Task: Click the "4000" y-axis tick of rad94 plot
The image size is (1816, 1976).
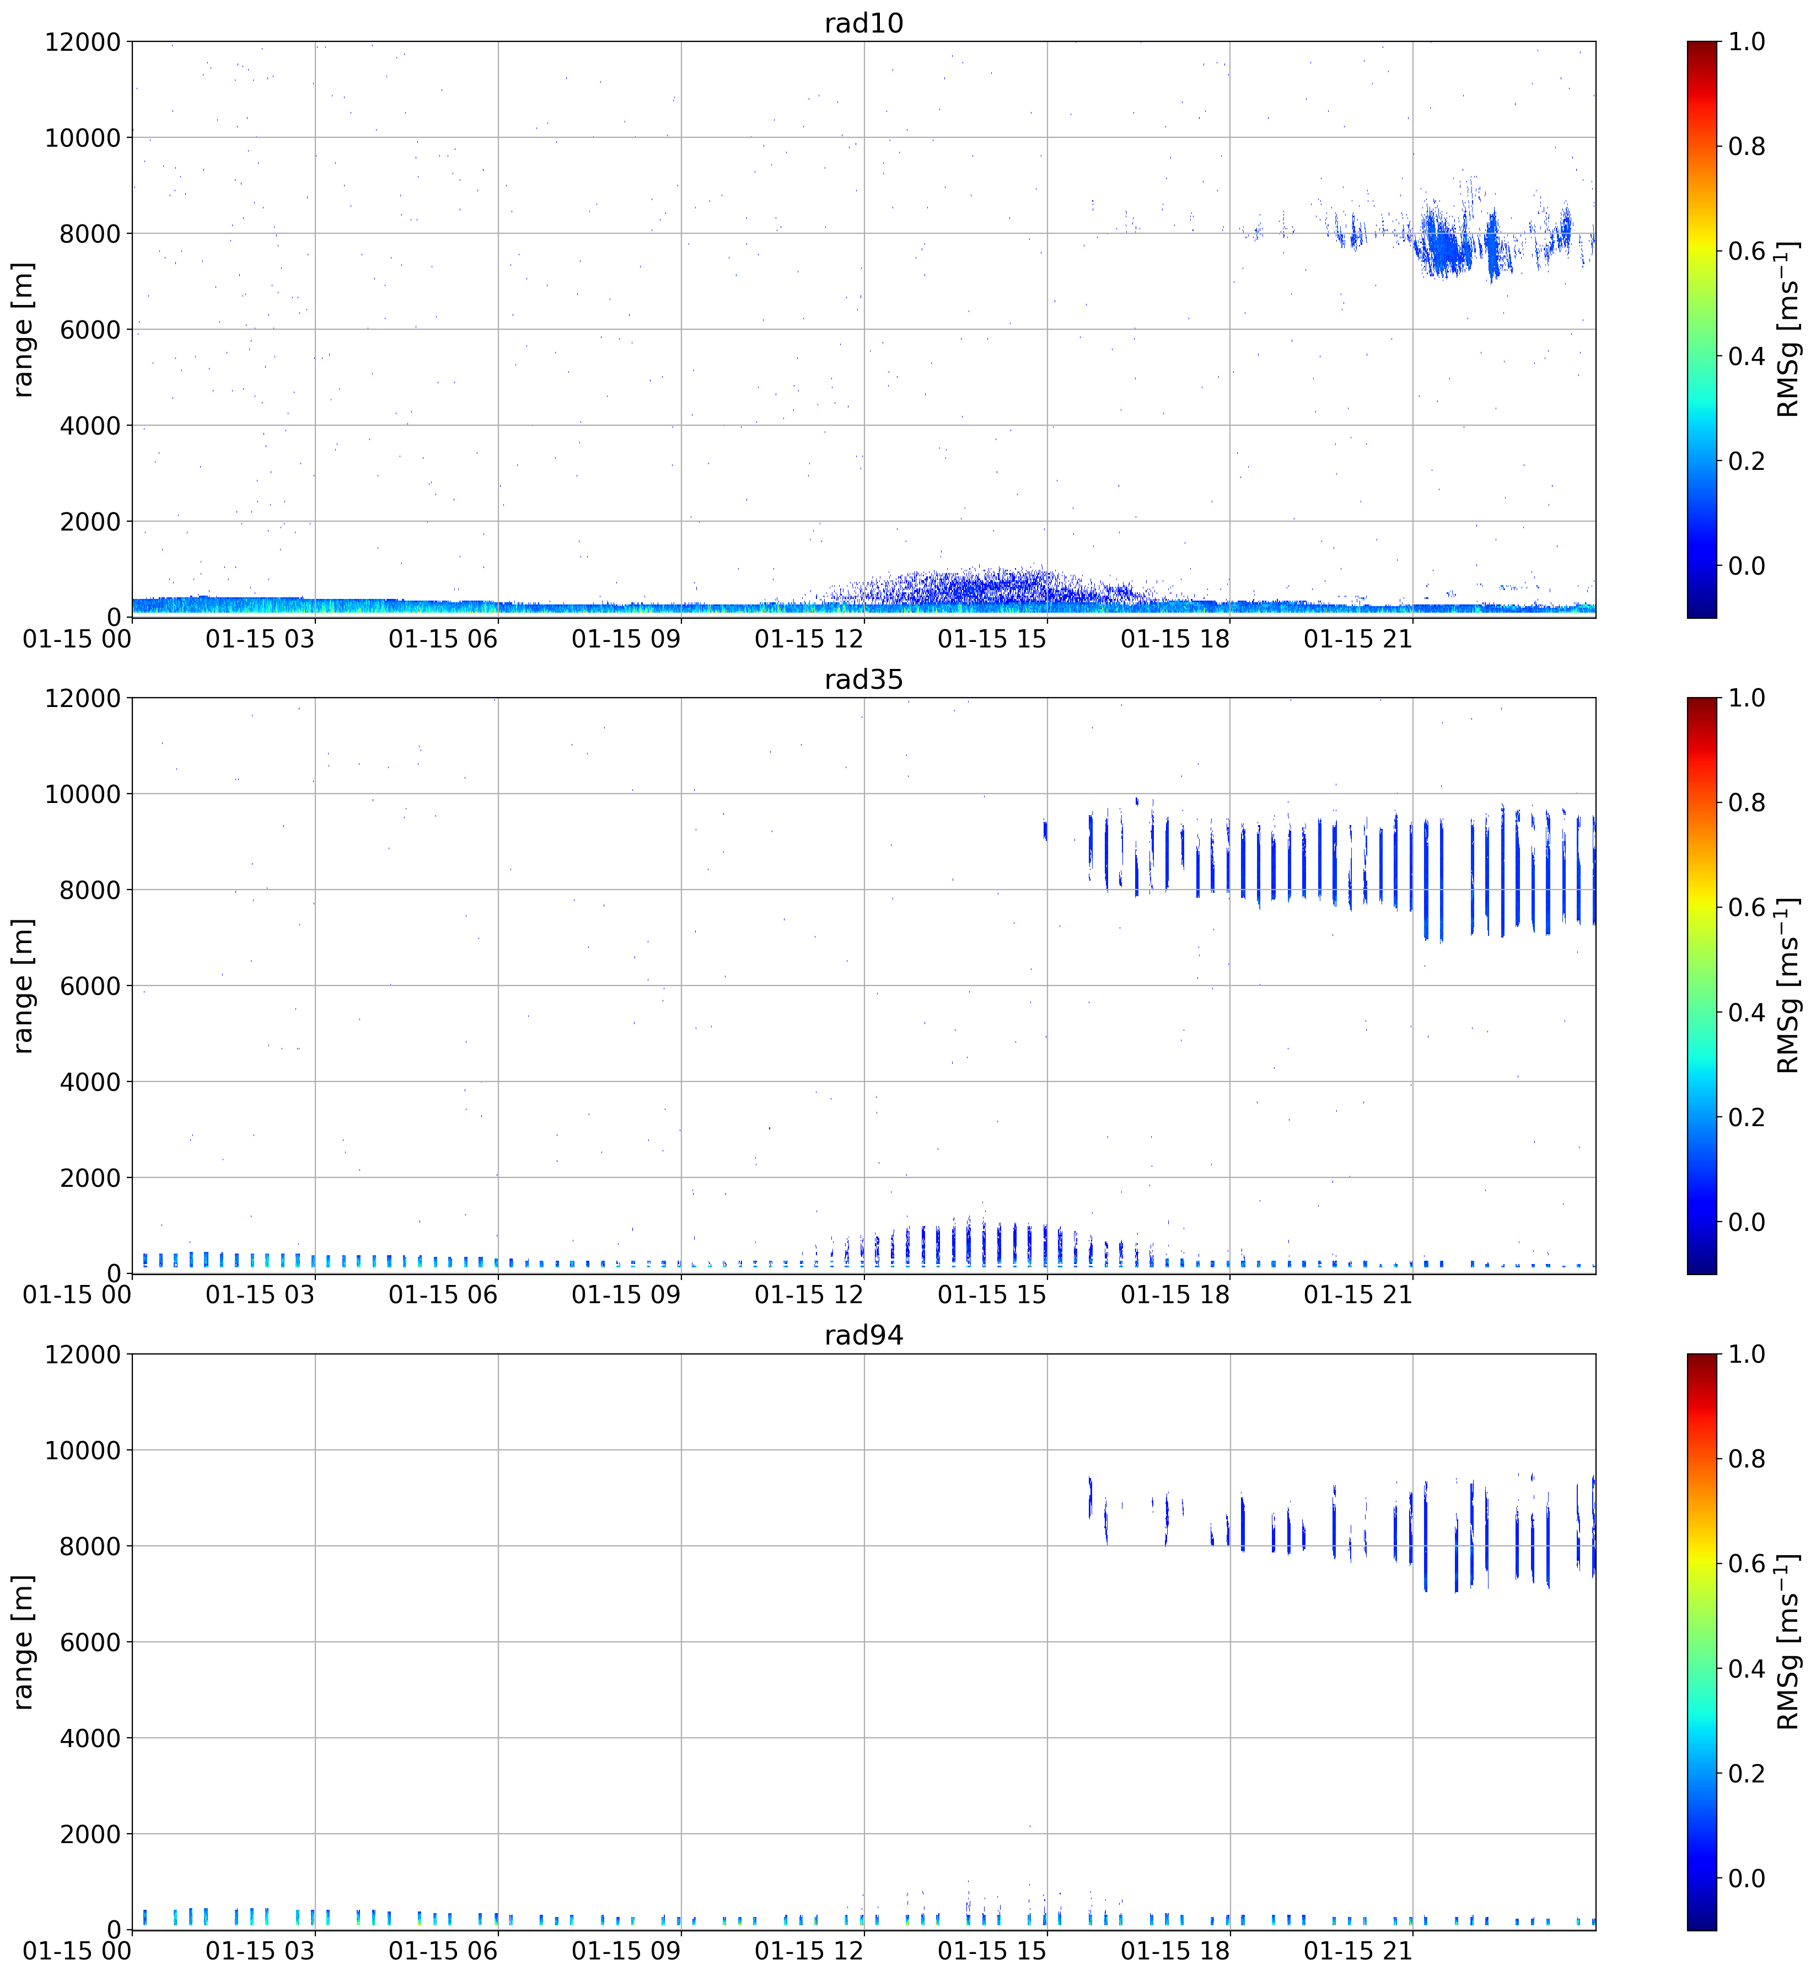Action: point(89,1738)
